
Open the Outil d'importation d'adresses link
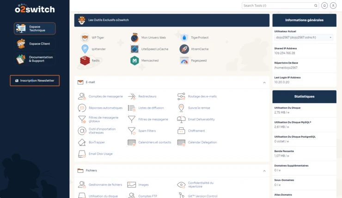point(102,131)
